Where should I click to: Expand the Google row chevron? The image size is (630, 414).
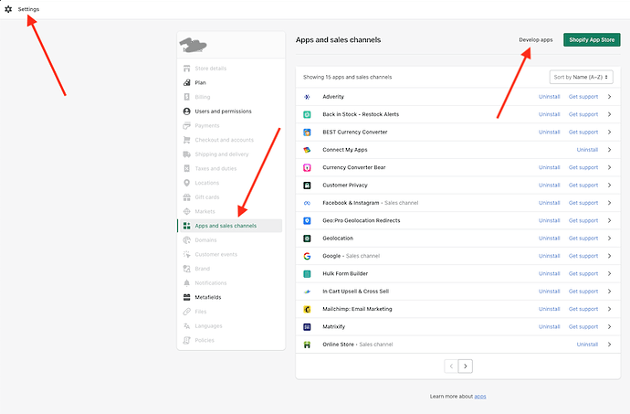click(610, 256)
